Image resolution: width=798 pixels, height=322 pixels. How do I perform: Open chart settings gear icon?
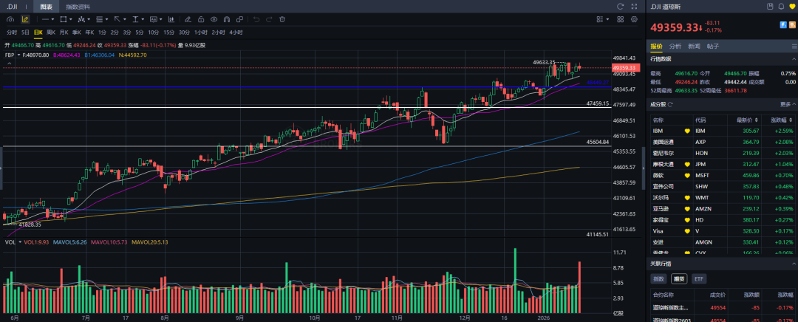[x=635, y=19]
